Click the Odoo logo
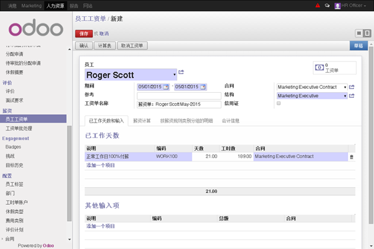Screen dimensions: 374x249 tap(36, 28)
